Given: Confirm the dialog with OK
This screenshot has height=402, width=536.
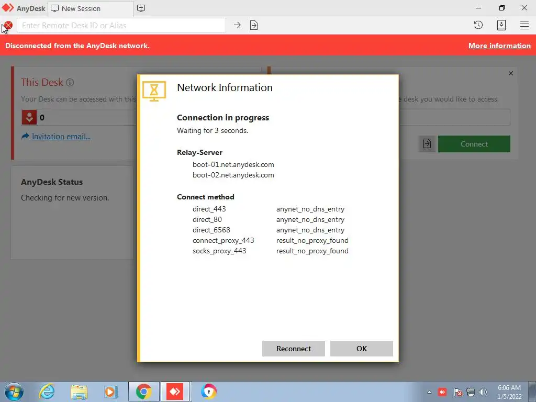Looking at the screenshot, I should pyautogui.click(x=362, y=349).
